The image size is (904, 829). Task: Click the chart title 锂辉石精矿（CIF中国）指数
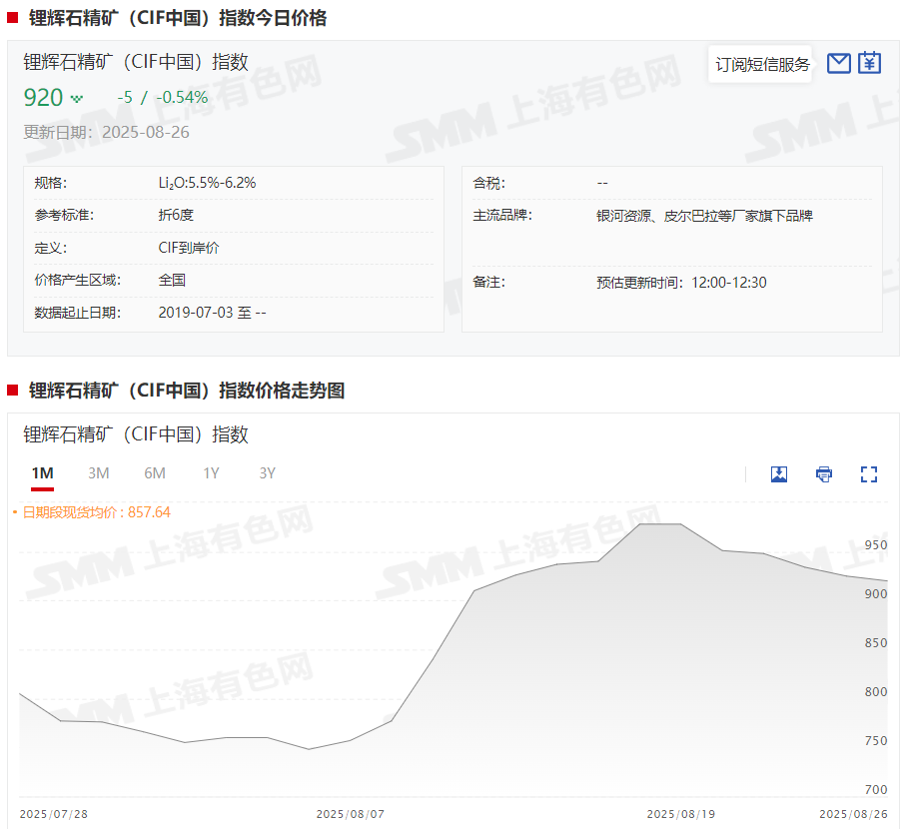[x=136, y=434]
